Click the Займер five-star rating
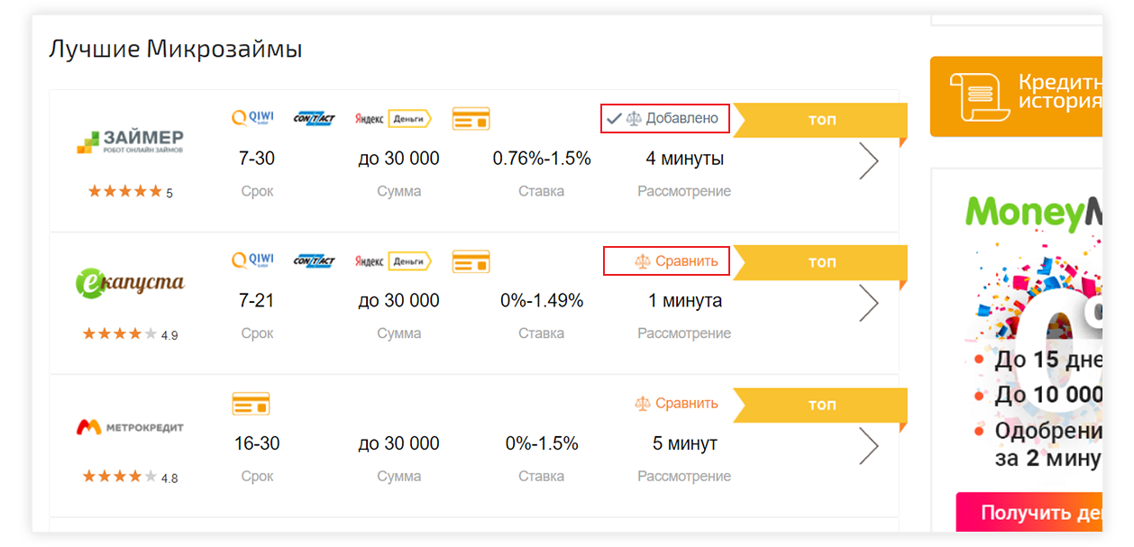The width and height of the screenshot is (1134, 547). coord(125,192)
